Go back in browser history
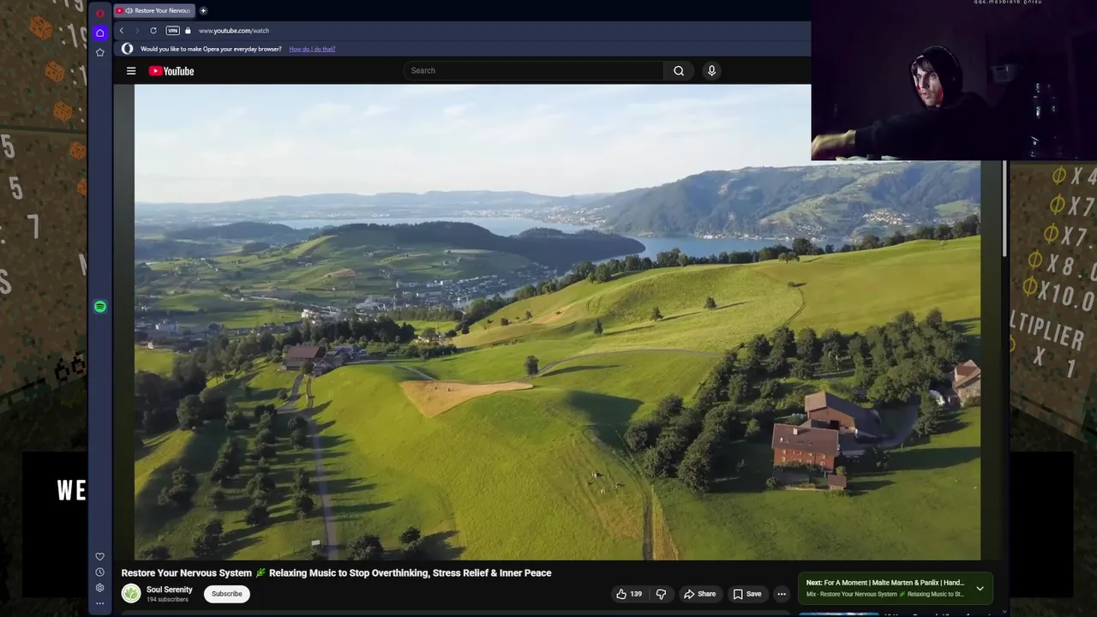 [x=121, y=31]
